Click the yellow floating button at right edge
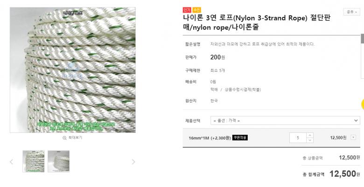This screenshot has width=364, height=187. coord(363,104)
